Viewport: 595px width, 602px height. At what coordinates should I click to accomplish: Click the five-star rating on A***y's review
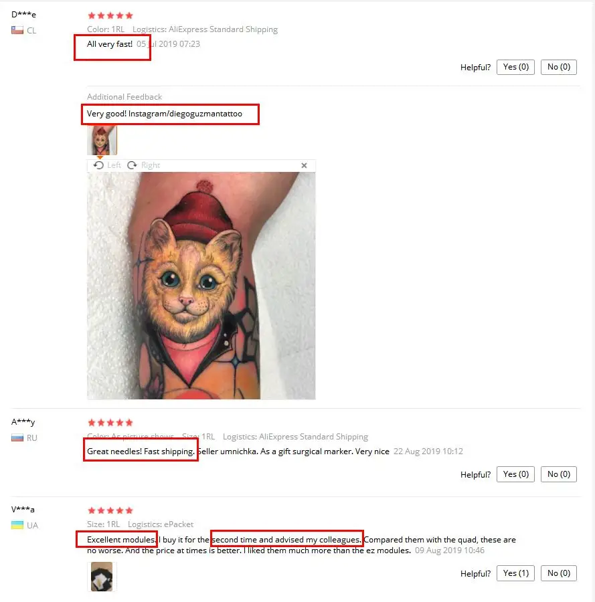click(110, 423)
